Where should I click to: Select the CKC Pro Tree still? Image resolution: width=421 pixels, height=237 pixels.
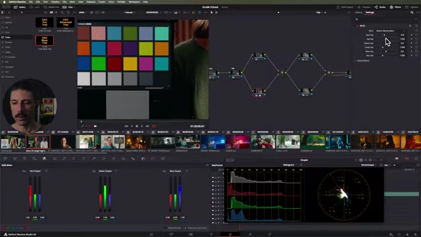click(45, 22)
